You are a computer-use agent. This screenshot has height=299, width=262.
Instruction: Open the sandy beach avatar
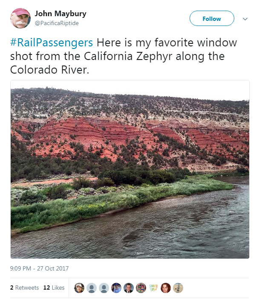click(178, 288)
